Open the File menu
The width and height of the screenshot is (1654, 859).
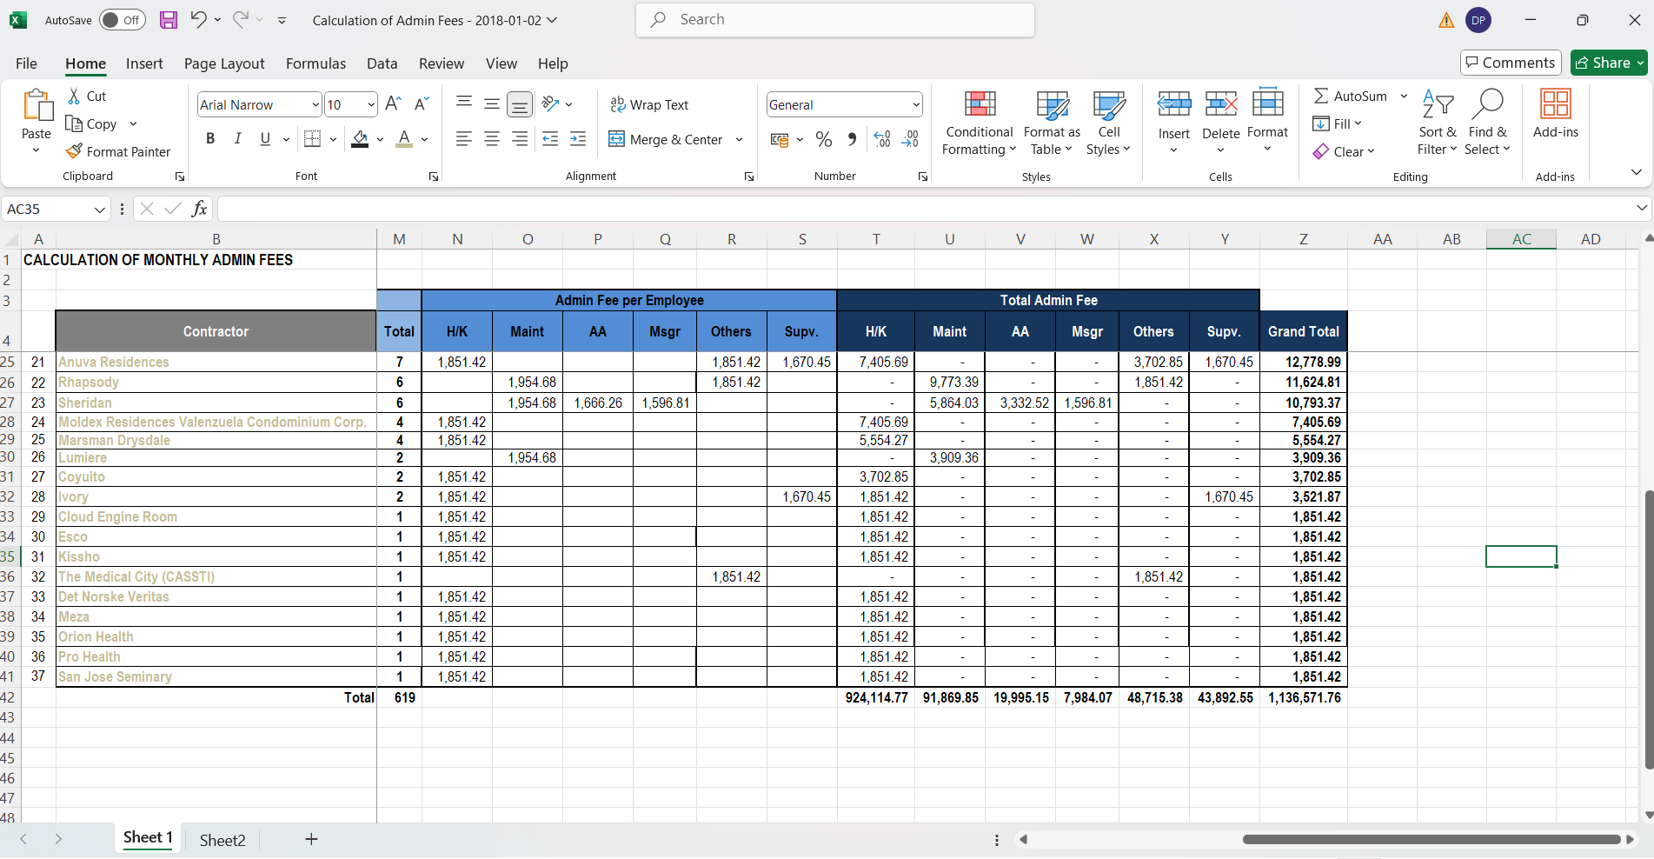point(26,63)
